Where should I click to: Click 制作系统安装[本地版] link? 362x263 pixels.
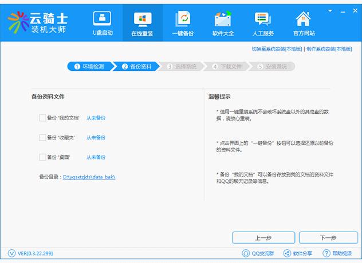pos(329,49)
